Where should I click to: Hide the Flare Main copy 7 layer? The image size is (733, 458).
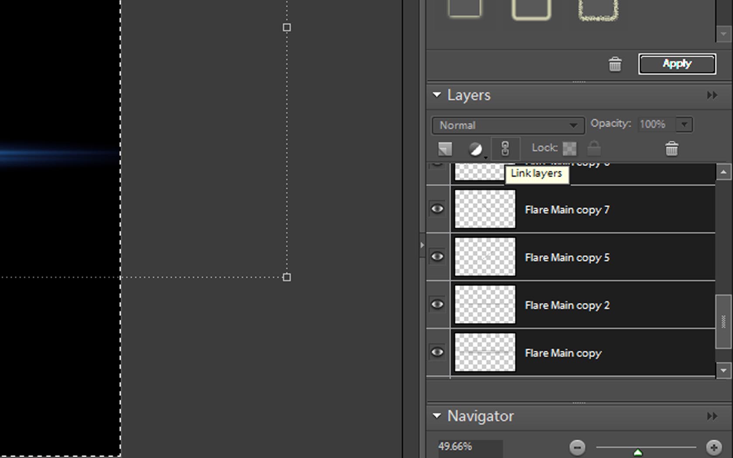[x=437, y=209]
